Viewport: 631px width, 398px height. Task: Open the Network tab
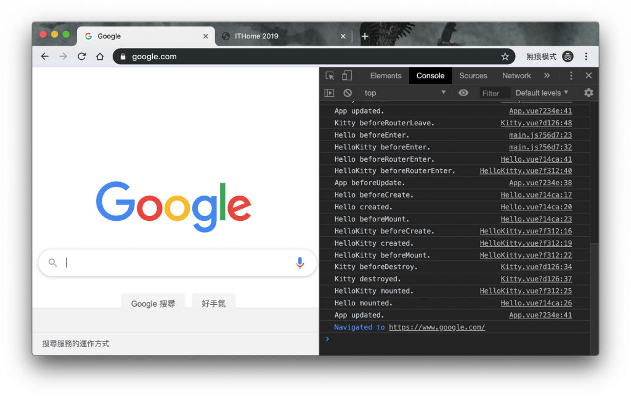coord(516,76)
